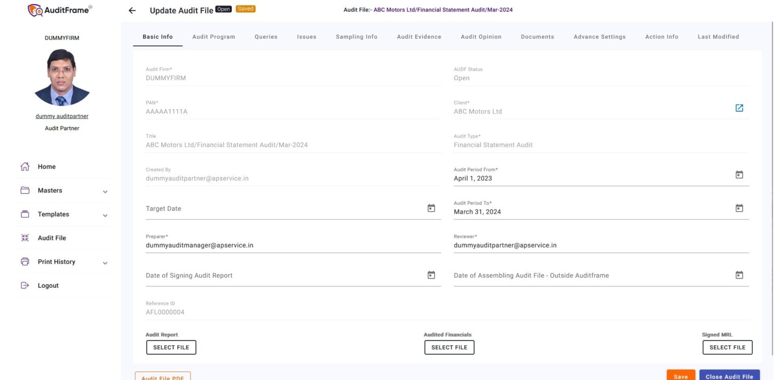Click the back arrow beside Update Audit File

(x=132, y=10)
